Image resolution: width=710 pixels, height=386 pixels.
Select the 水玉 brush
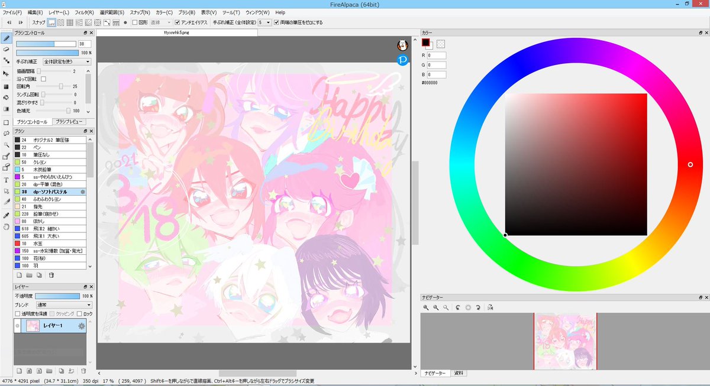(x=51, y=244)
